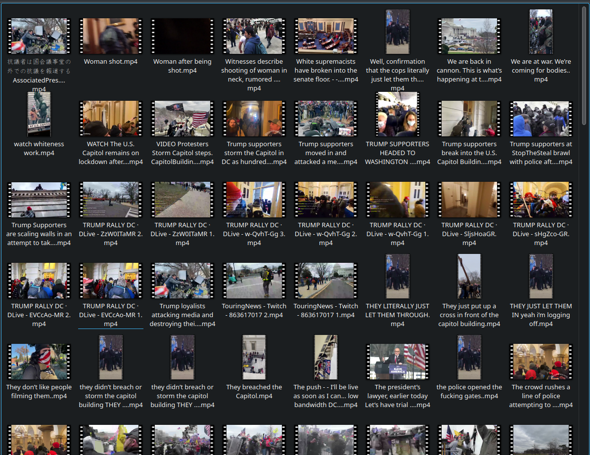Click the 'DLive - EVCcAo-MR 1.mp4' filename
This screenshot has width=590, height=455.
[111, 315]
